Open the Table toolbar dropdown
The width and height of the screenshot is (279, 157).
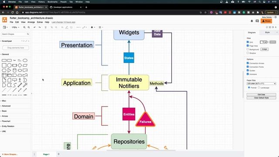tap(101, 27)
